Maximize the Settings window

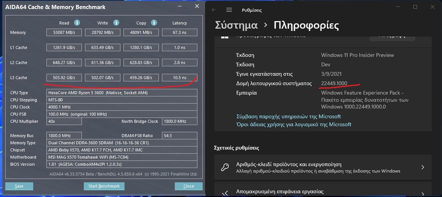(x=415, y=7)
